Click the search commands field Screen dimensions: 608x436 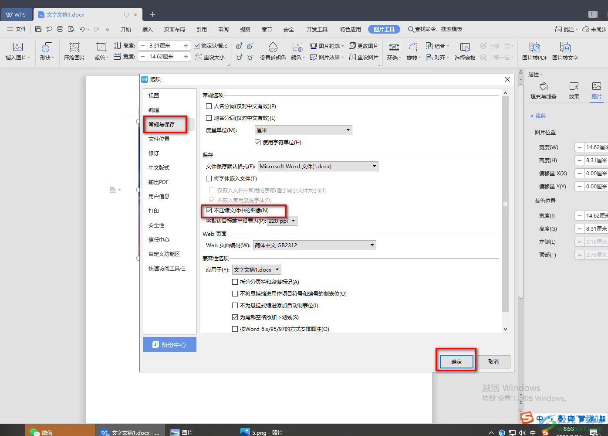(x=435, y=29)
